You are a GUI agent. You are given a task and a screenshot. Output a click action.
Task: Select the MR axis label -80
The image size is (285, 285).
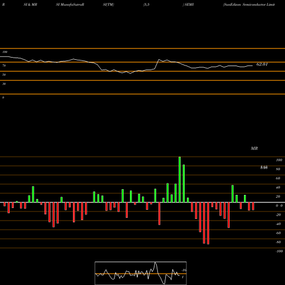point(278,242)
